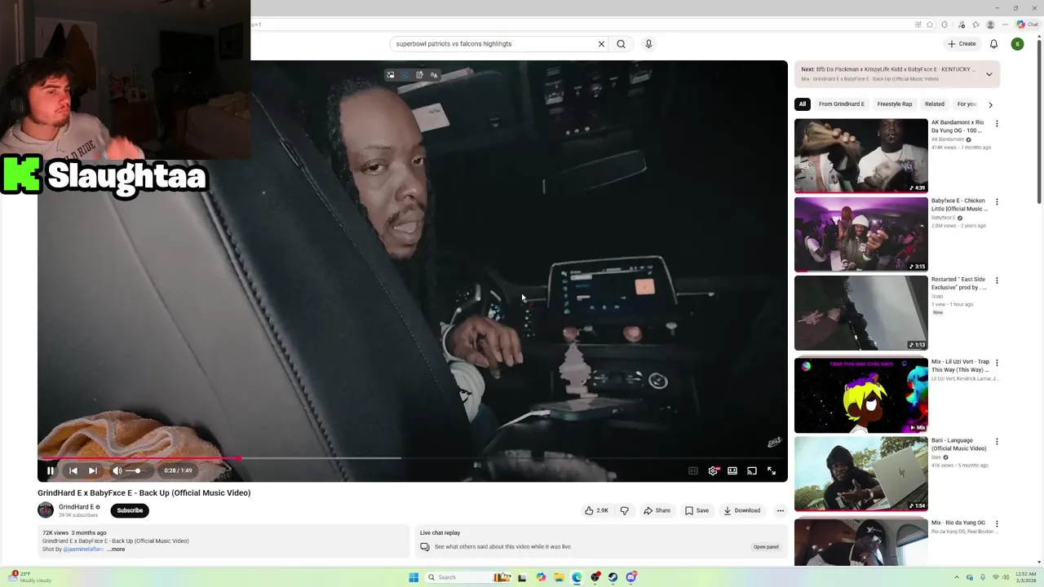
Task: Open options for AK Bandamont video
Action: click(996, 124)
